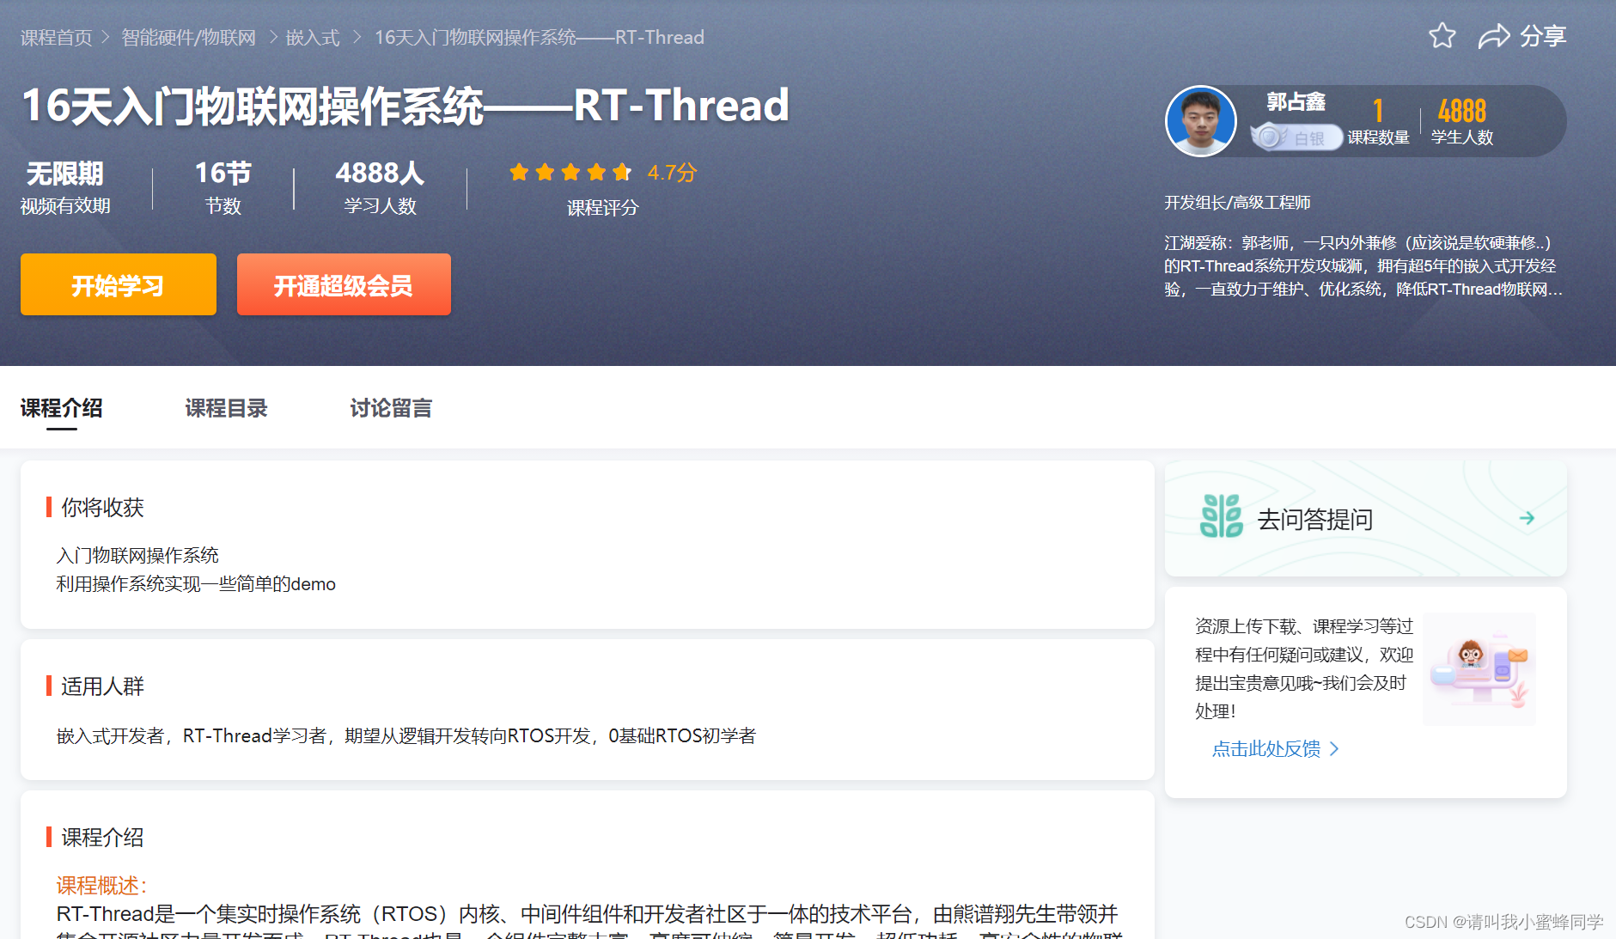Click the 开发组长/高级工程师 title text

1237,203
